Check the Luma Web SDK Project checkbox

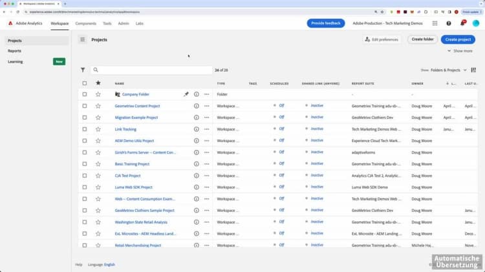(85, 187)
